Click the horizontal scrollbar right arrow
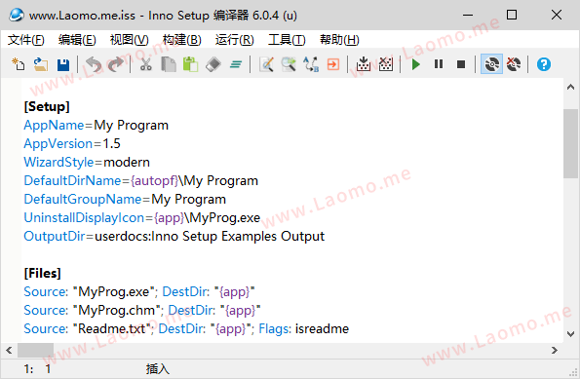 pos(554,350)
